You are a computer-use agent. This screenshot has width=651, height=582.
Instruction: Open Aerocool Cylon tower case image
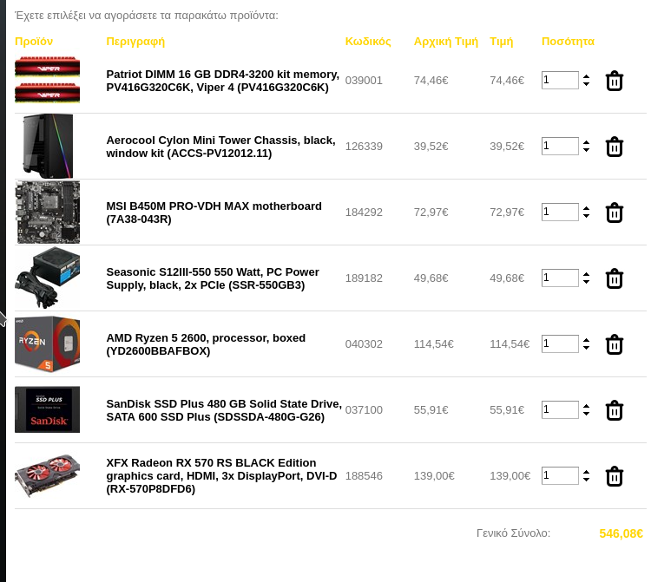(x=48, y=146)
